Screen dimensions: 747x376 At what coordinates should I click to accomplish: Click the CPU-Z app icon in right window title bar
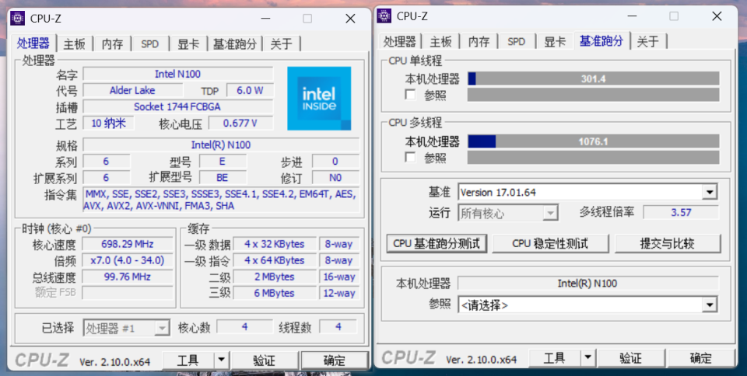point(384,16)
